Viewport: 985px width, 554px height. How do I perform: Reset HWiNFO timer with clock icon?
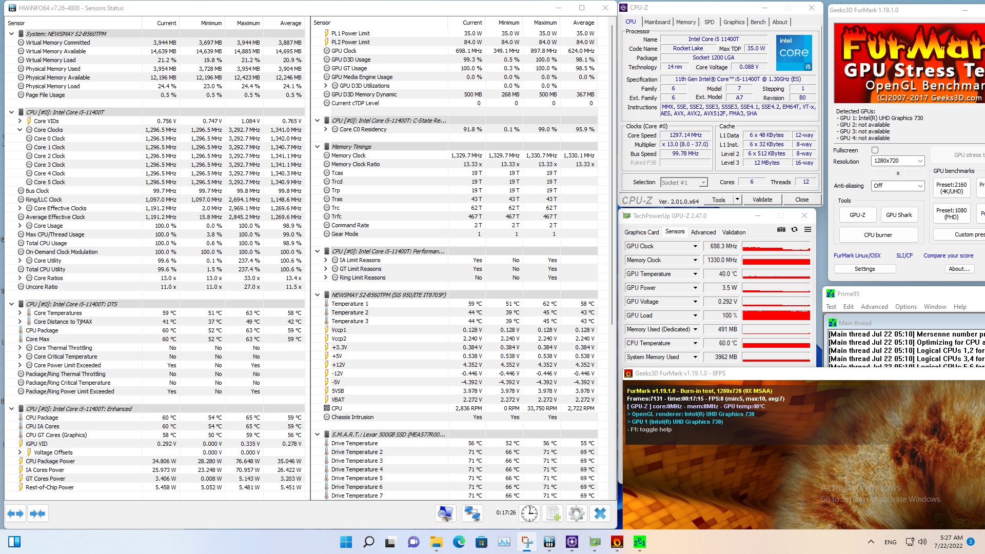(x=529, y=513)
